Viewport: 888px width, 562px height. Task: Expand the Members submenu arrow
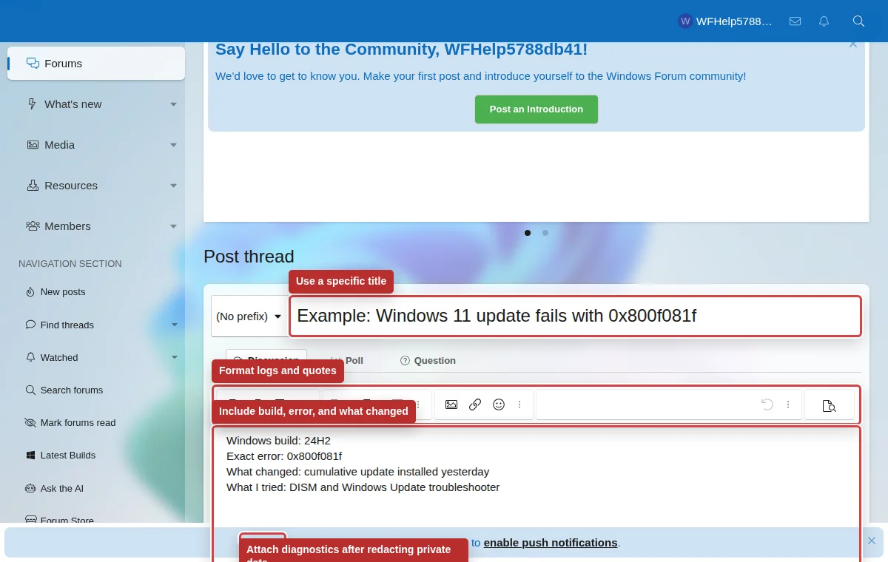(173, 226)
